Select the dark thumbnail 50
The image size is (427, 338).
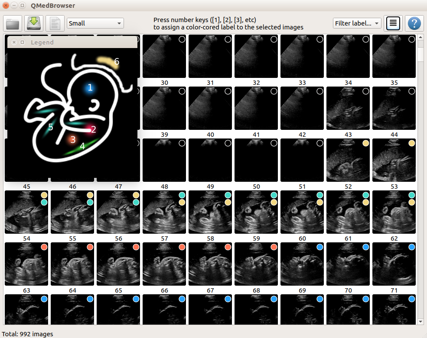pos(256,160)
